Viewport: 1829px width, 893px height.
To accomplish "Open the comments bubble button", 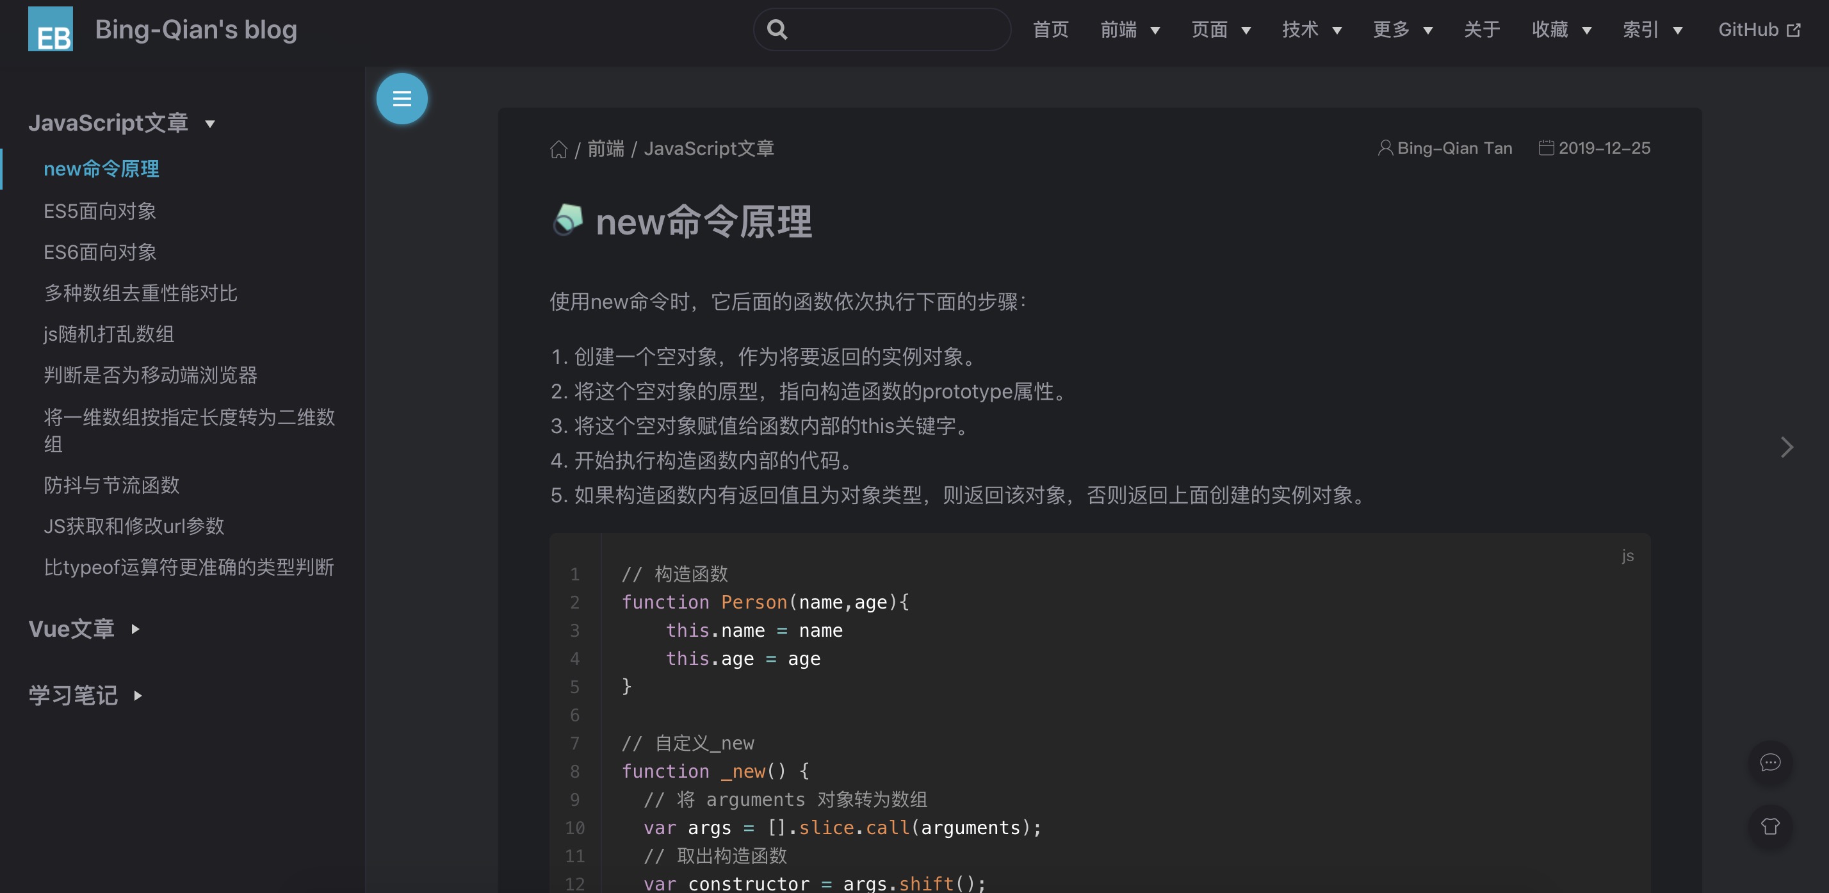I will point(1770,762).
